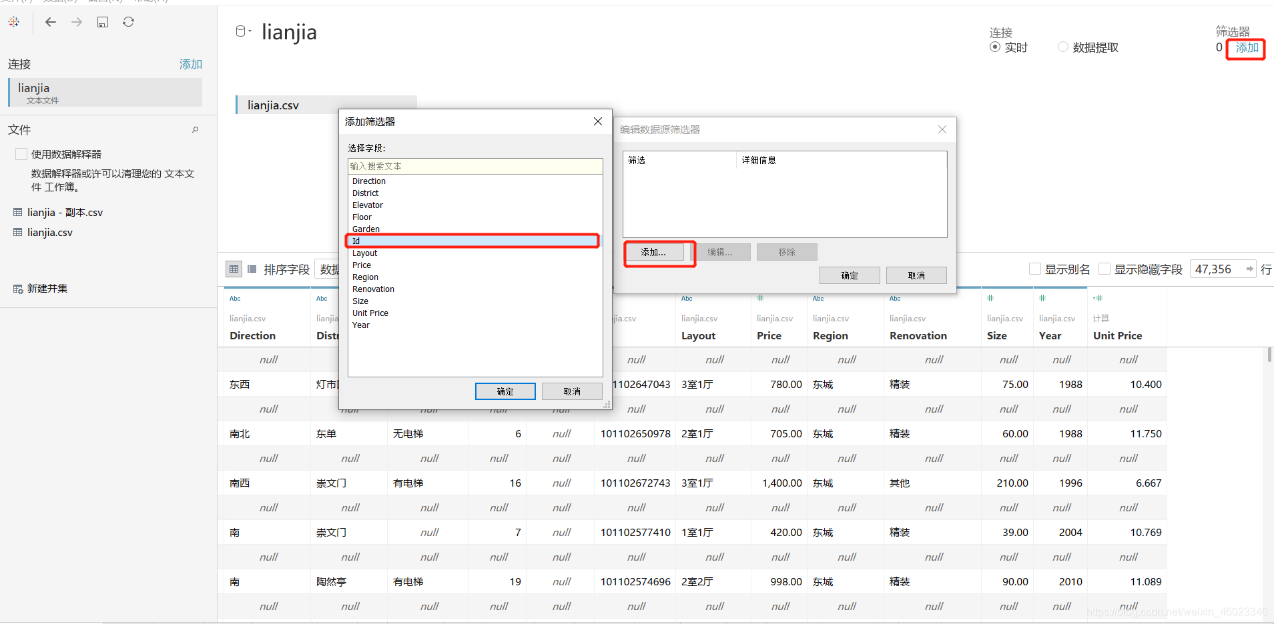Select lianjia connection in left pane
Viewport: 1274px width, 624px height.
(x=105, y=92)
